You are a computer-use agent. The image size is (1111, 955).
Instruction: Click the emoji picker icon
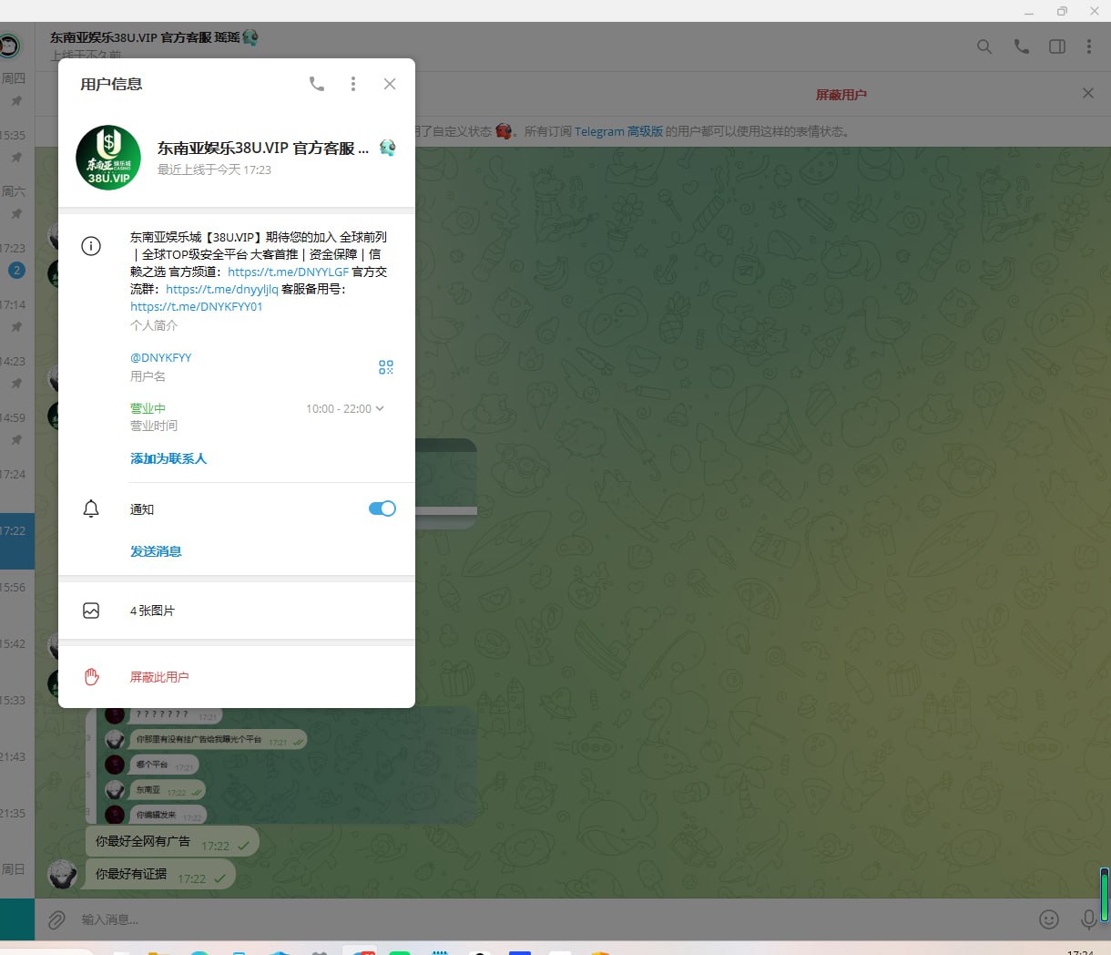1049,919
